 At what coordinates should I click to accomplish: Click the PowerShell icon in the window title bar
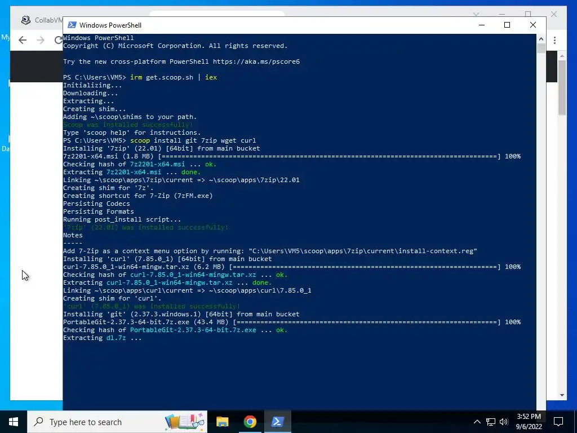72,25
